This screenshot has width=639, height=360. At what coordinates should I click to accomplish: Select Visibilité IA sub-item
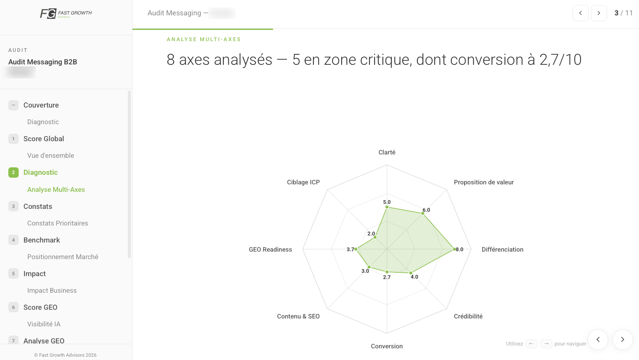point(44,324)
